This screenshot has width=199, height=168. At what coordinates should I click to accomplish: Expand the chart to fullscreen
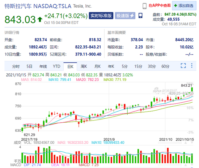click(183, 66)
